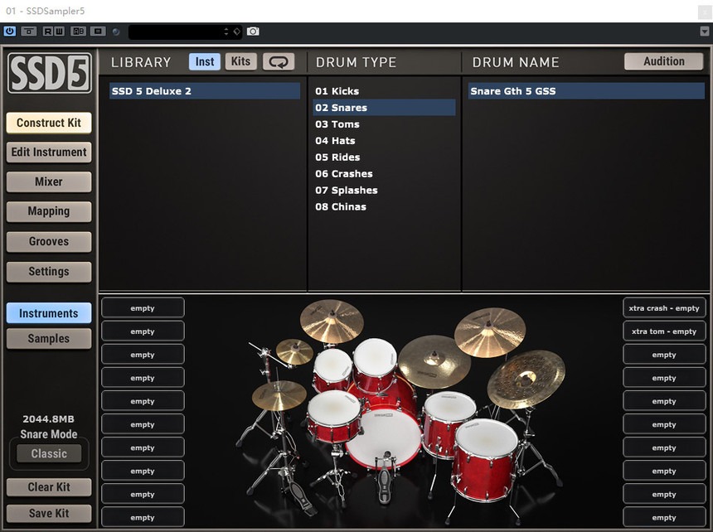The image size is (713, 532).
Task: Click the diamond icon beside preset name field
Action: (236, 31)
